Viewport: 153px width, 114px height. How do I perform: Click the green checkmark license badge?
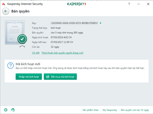(22, 39)
